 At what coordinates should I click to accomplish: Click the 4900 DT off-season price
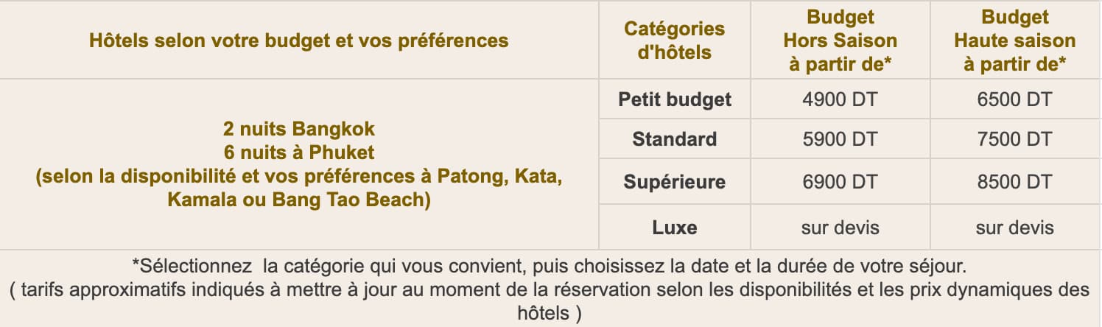tap(840, 99)
